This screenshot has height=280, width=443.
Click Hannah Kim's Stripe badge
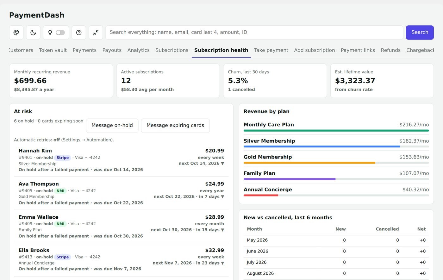[63, 158]
